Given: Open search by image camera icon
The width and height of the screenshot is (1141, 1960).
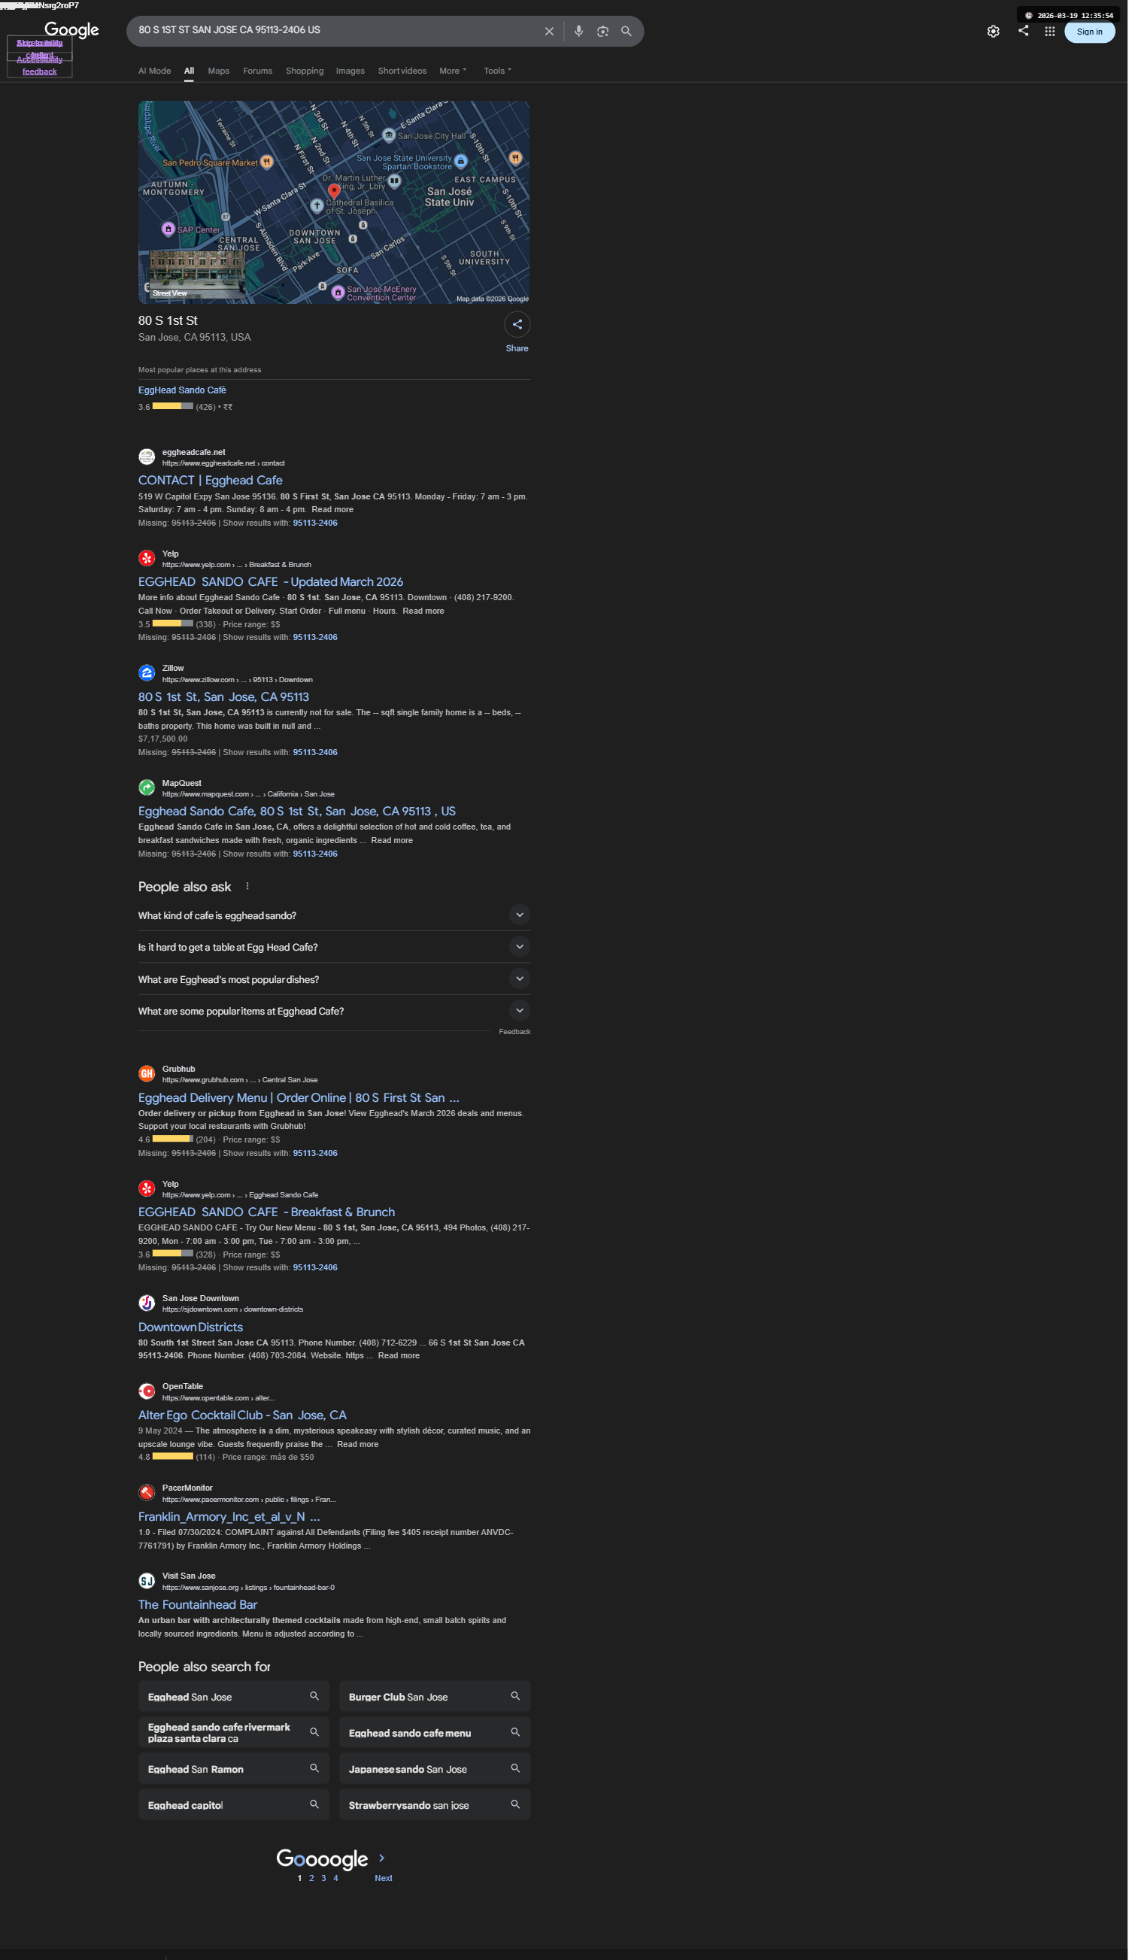Looking at the screenshot, I should (x=602, y=31).
